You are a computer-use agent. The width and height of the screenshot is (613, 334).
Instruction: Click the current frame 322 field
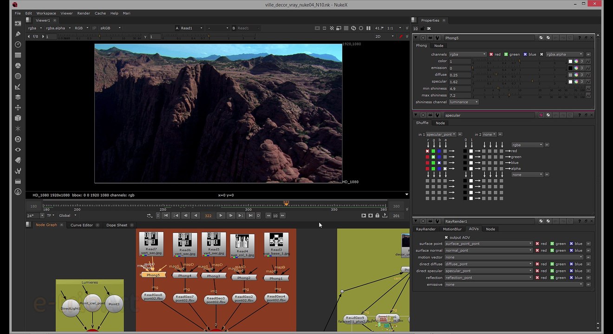[x=208, y=216]
